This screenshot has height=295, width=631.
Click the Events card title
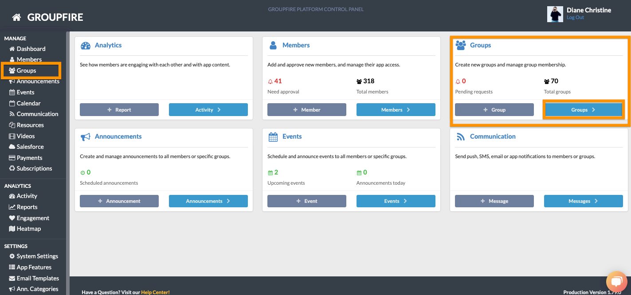[292, 136]
